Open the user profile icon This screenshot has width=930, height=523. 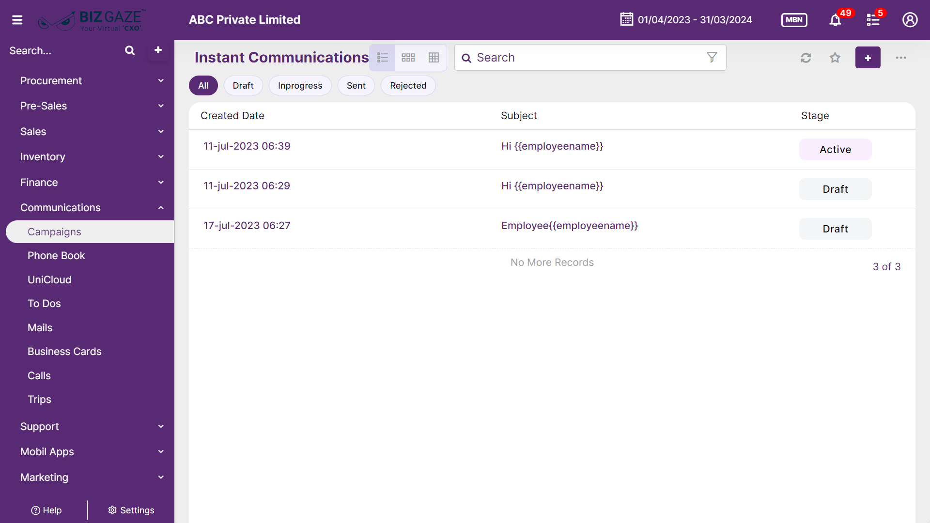tap(910, 20)
